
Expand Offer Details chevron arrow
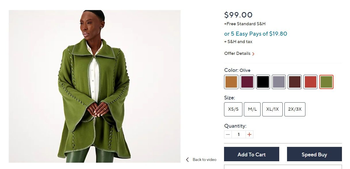pos(253,54)
